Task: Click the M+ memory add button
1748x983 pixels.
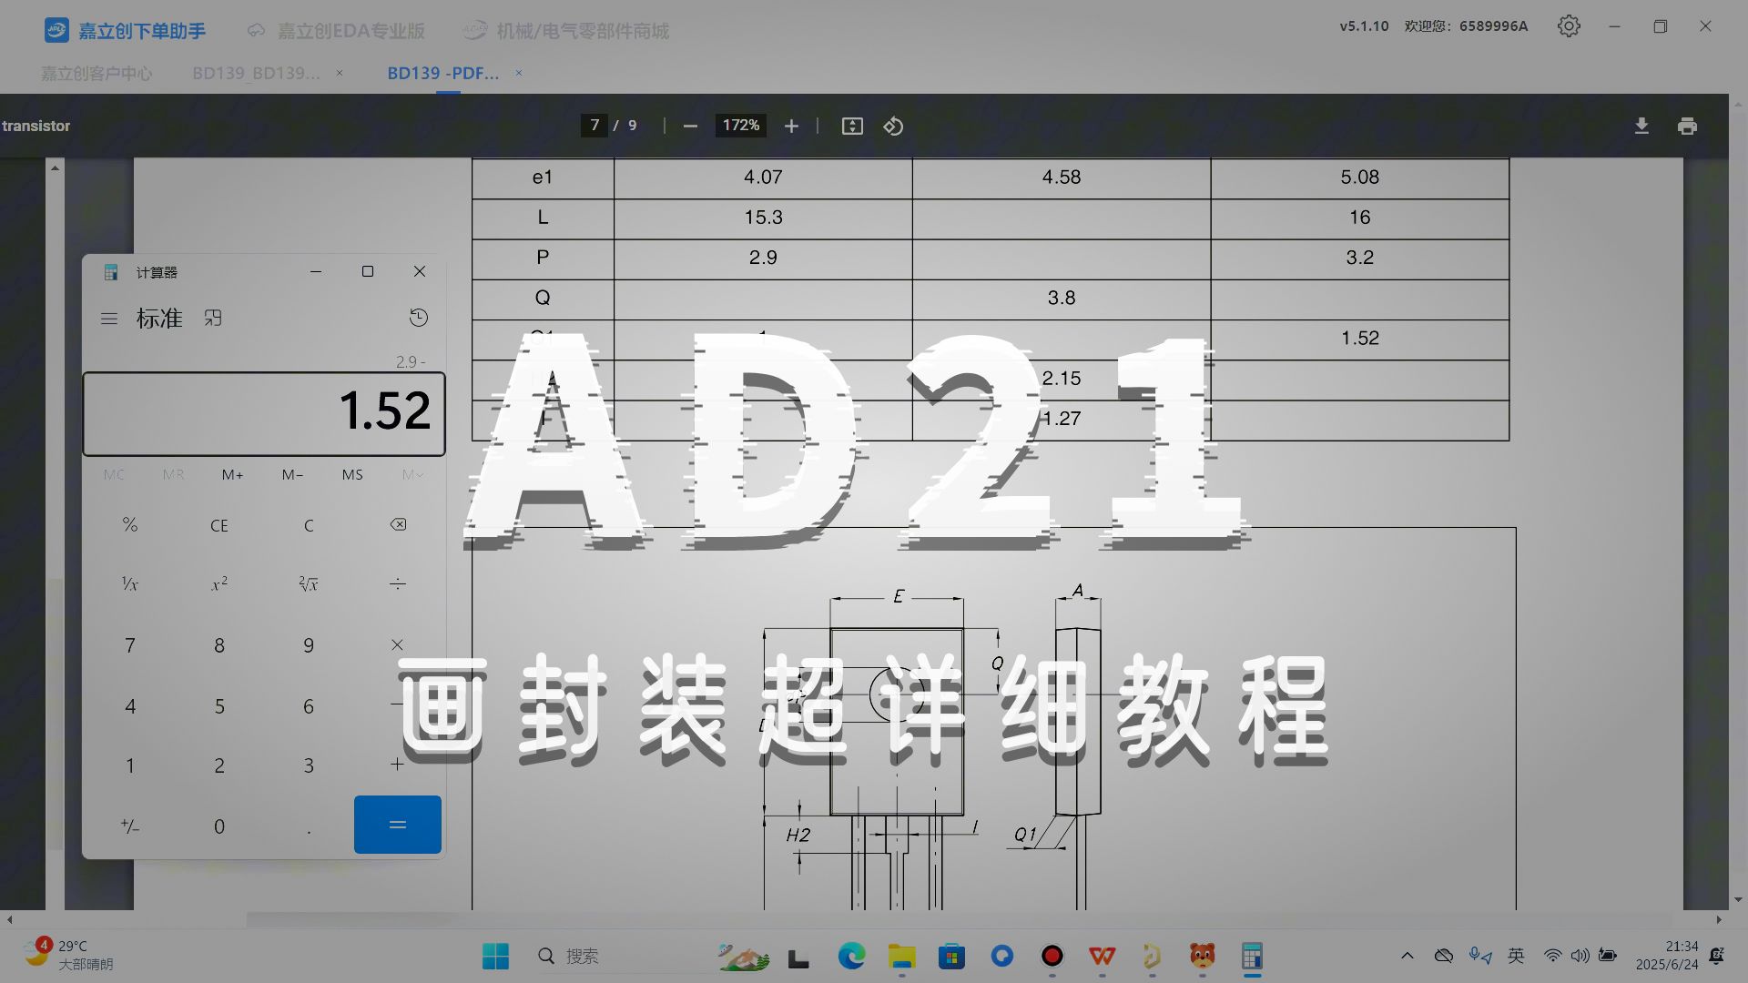Action: 233,475
